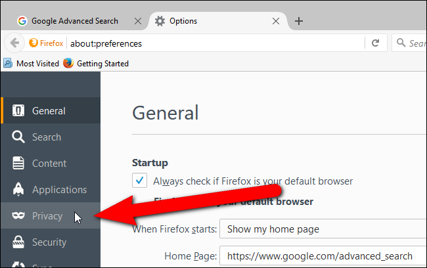Reload the page with refresh icon
Screen dimensions: 427x268
pos(376,43)
